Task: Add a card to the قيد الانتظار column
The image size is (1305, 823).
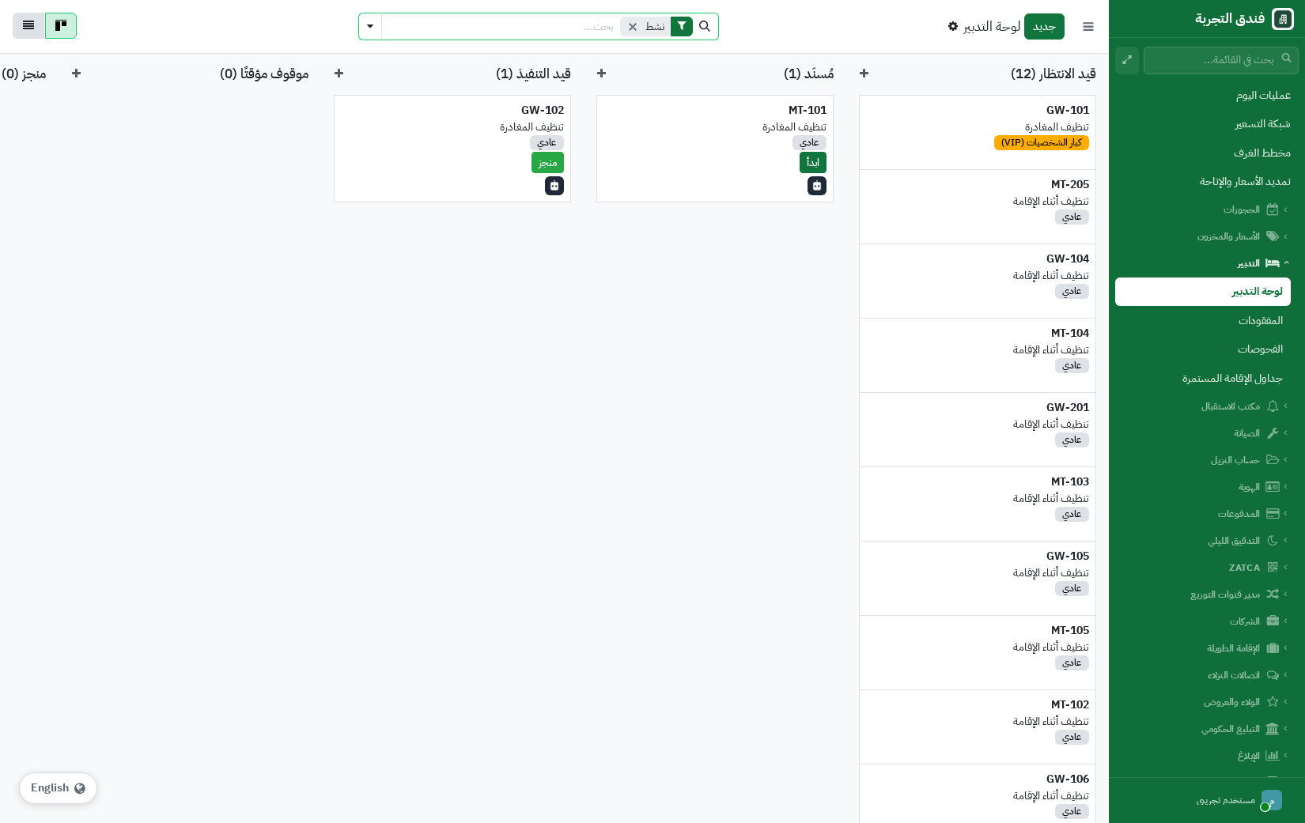Action: pyautogui.click(x=864, y=74)
